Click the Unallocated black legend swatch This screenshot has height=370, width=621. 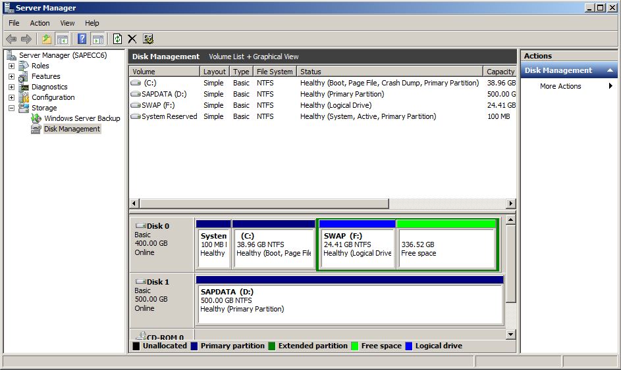[136, 346]
